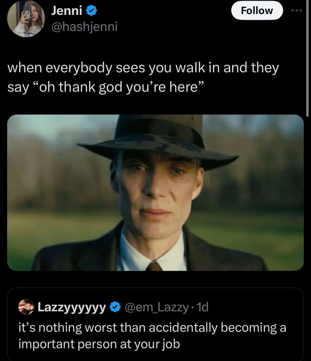Viewport: 311px width, 361px height.
Task: Click the blue checkmark beside the author's name
Action: click(x=91, y=10)
